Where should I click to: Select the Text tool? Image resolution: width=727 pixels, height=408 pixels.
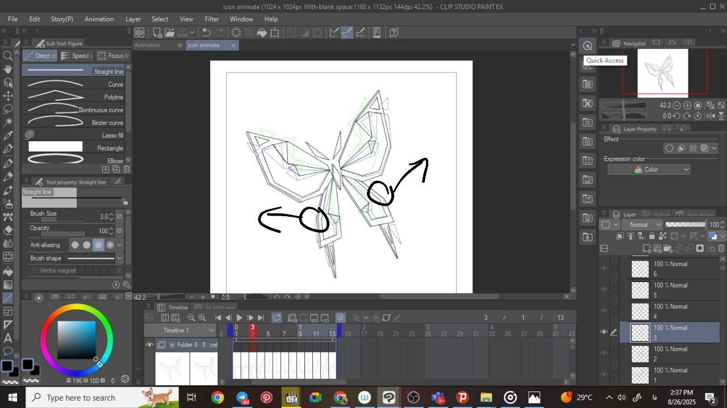(8, 338)
